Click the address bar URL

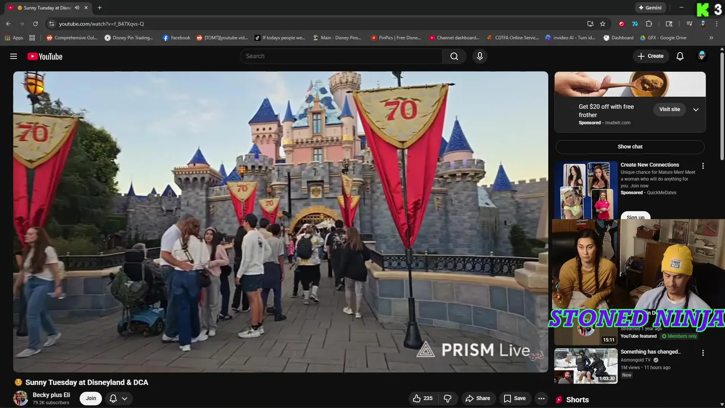[x=101, y=24]
